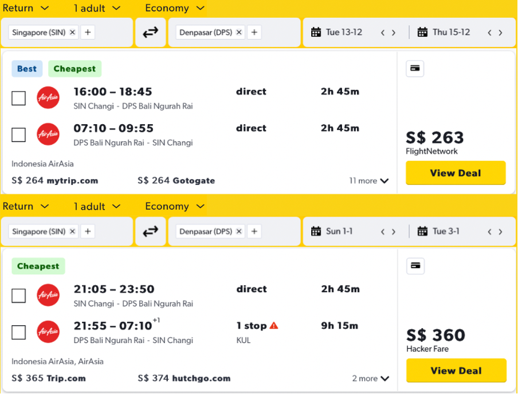Open the S$ 264 mytrip.com deal

(x=55, y=181)
